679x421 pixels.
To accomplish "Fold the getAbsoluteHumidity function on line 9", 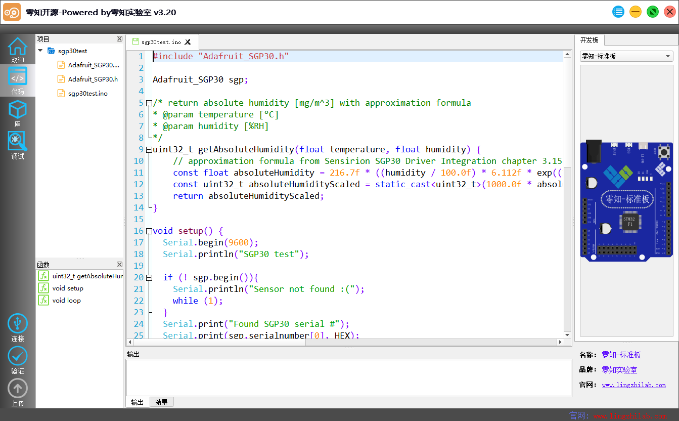I will 149,150.
